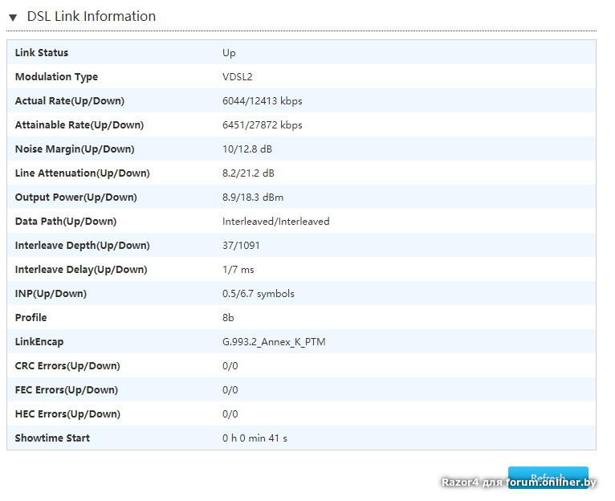
Task: Select the Link Status row label
Action: (42, 53)
